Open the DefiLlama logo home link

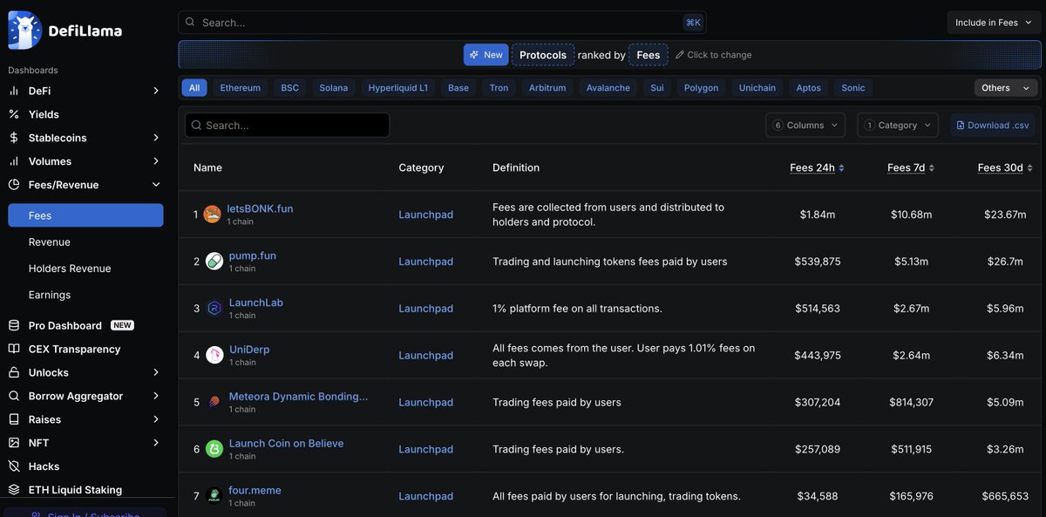pyautogui.click(x=65, y=31)
